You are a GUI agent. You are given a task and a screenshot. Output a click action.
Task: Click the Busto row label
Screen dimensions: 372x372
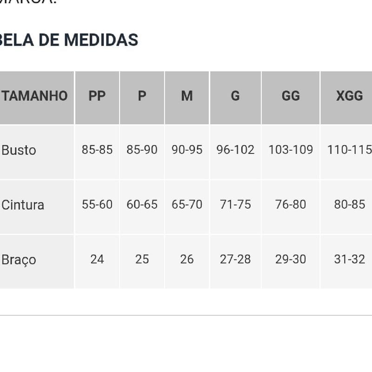[x=19, y=150]
